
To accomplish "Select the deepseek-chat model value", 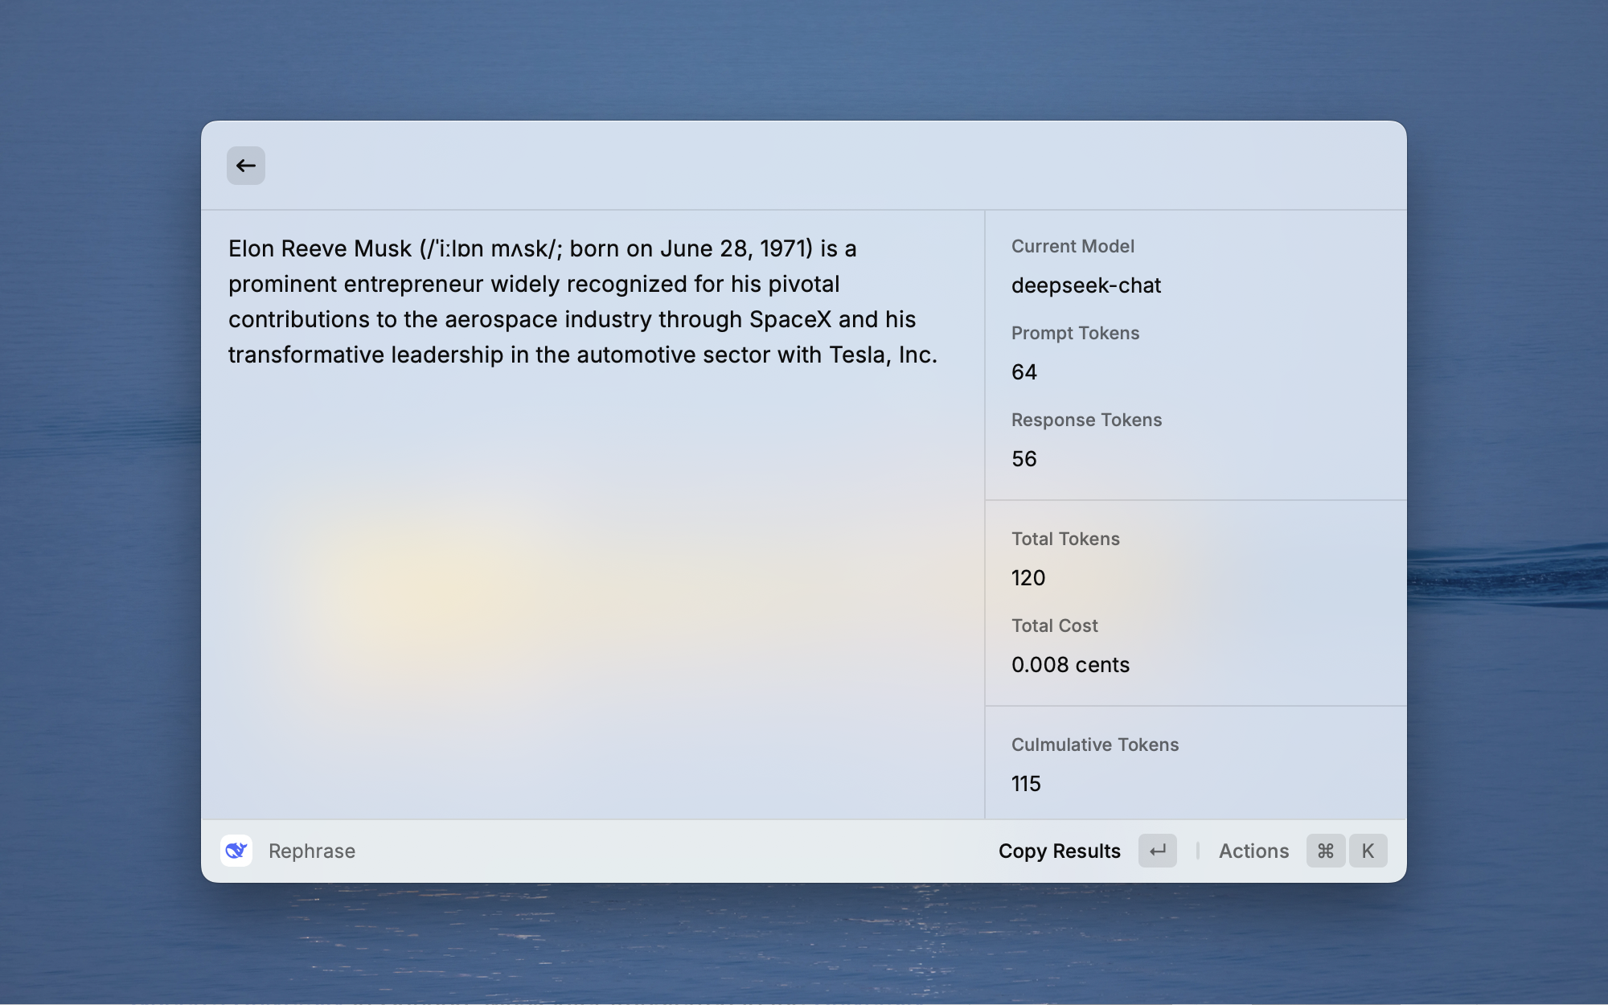I will [1085, 285].
